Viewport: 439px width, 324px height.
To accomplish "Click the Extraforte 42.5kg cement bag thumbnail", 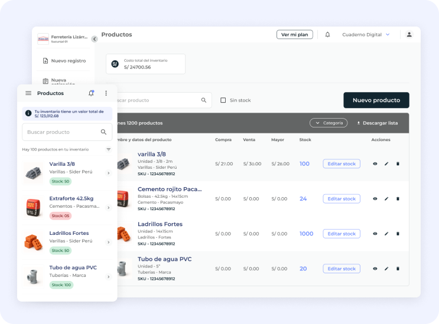I will pyautogui.click(x=33, y=207).
